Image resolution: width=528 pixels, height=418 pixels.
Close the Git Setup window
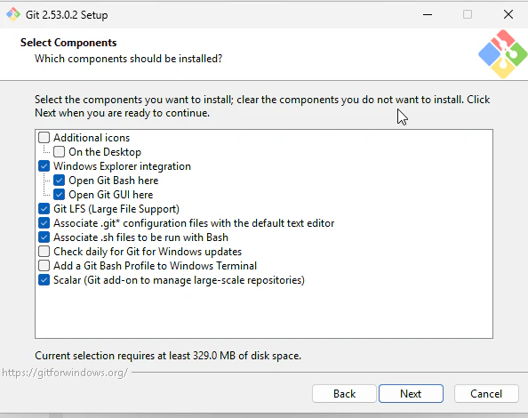pos(508,14)
